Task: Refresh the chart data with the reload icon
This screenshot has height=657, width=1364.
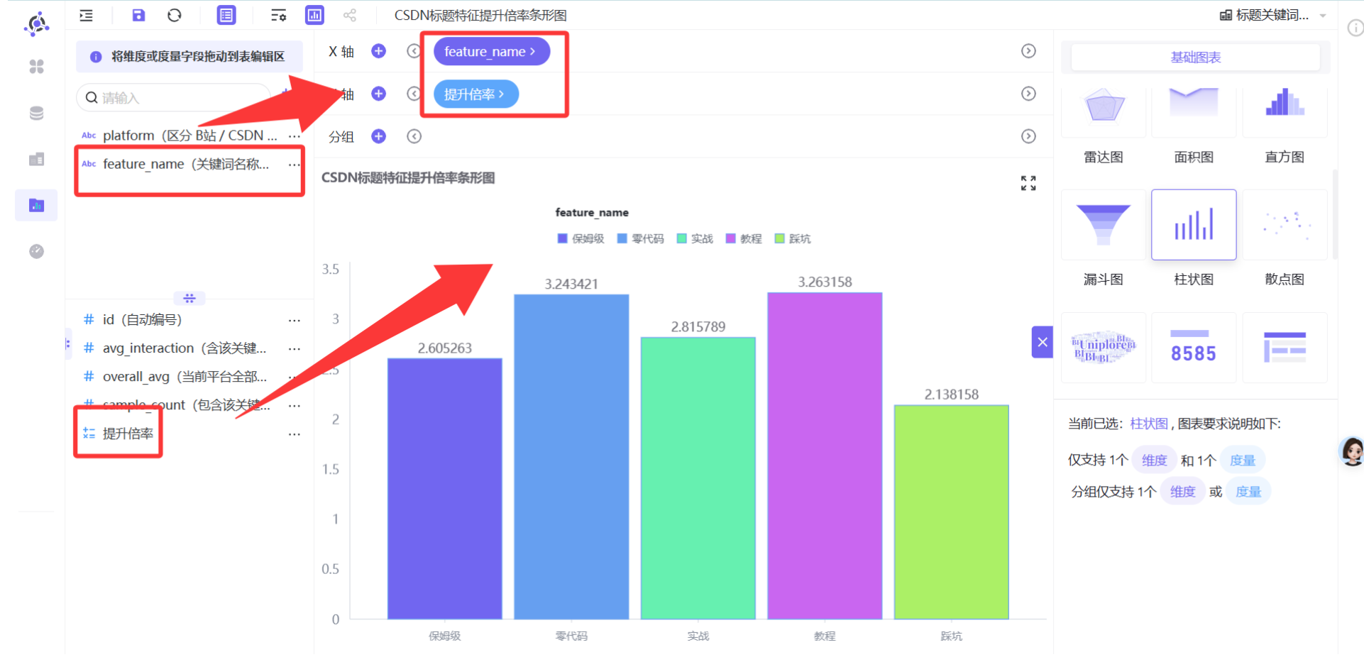Action: tap(175, 15)
